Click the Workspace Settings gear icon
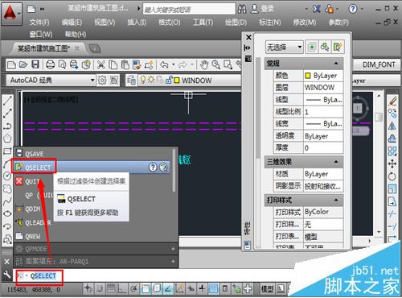The height and width of the screenshot is (298, 402). click(102, 80)
